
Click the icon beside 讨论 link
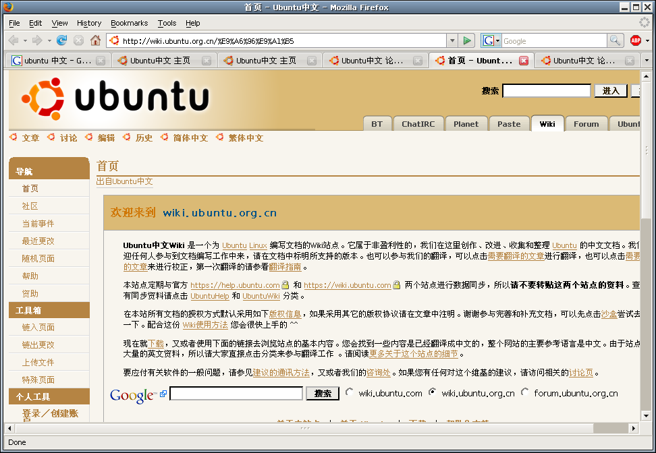pos(51,137)
